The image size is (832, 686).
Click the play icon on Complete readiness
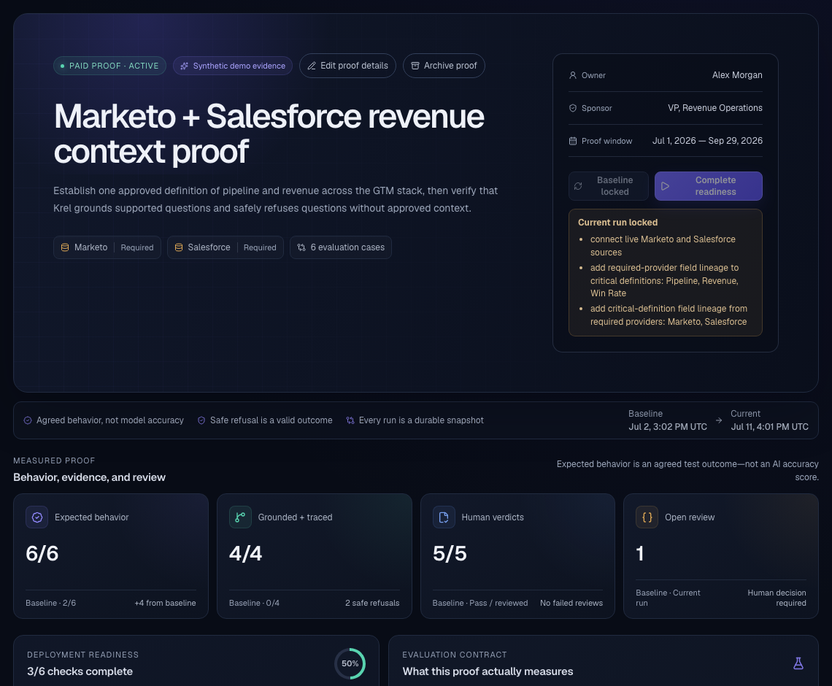[x=665, y=186]
